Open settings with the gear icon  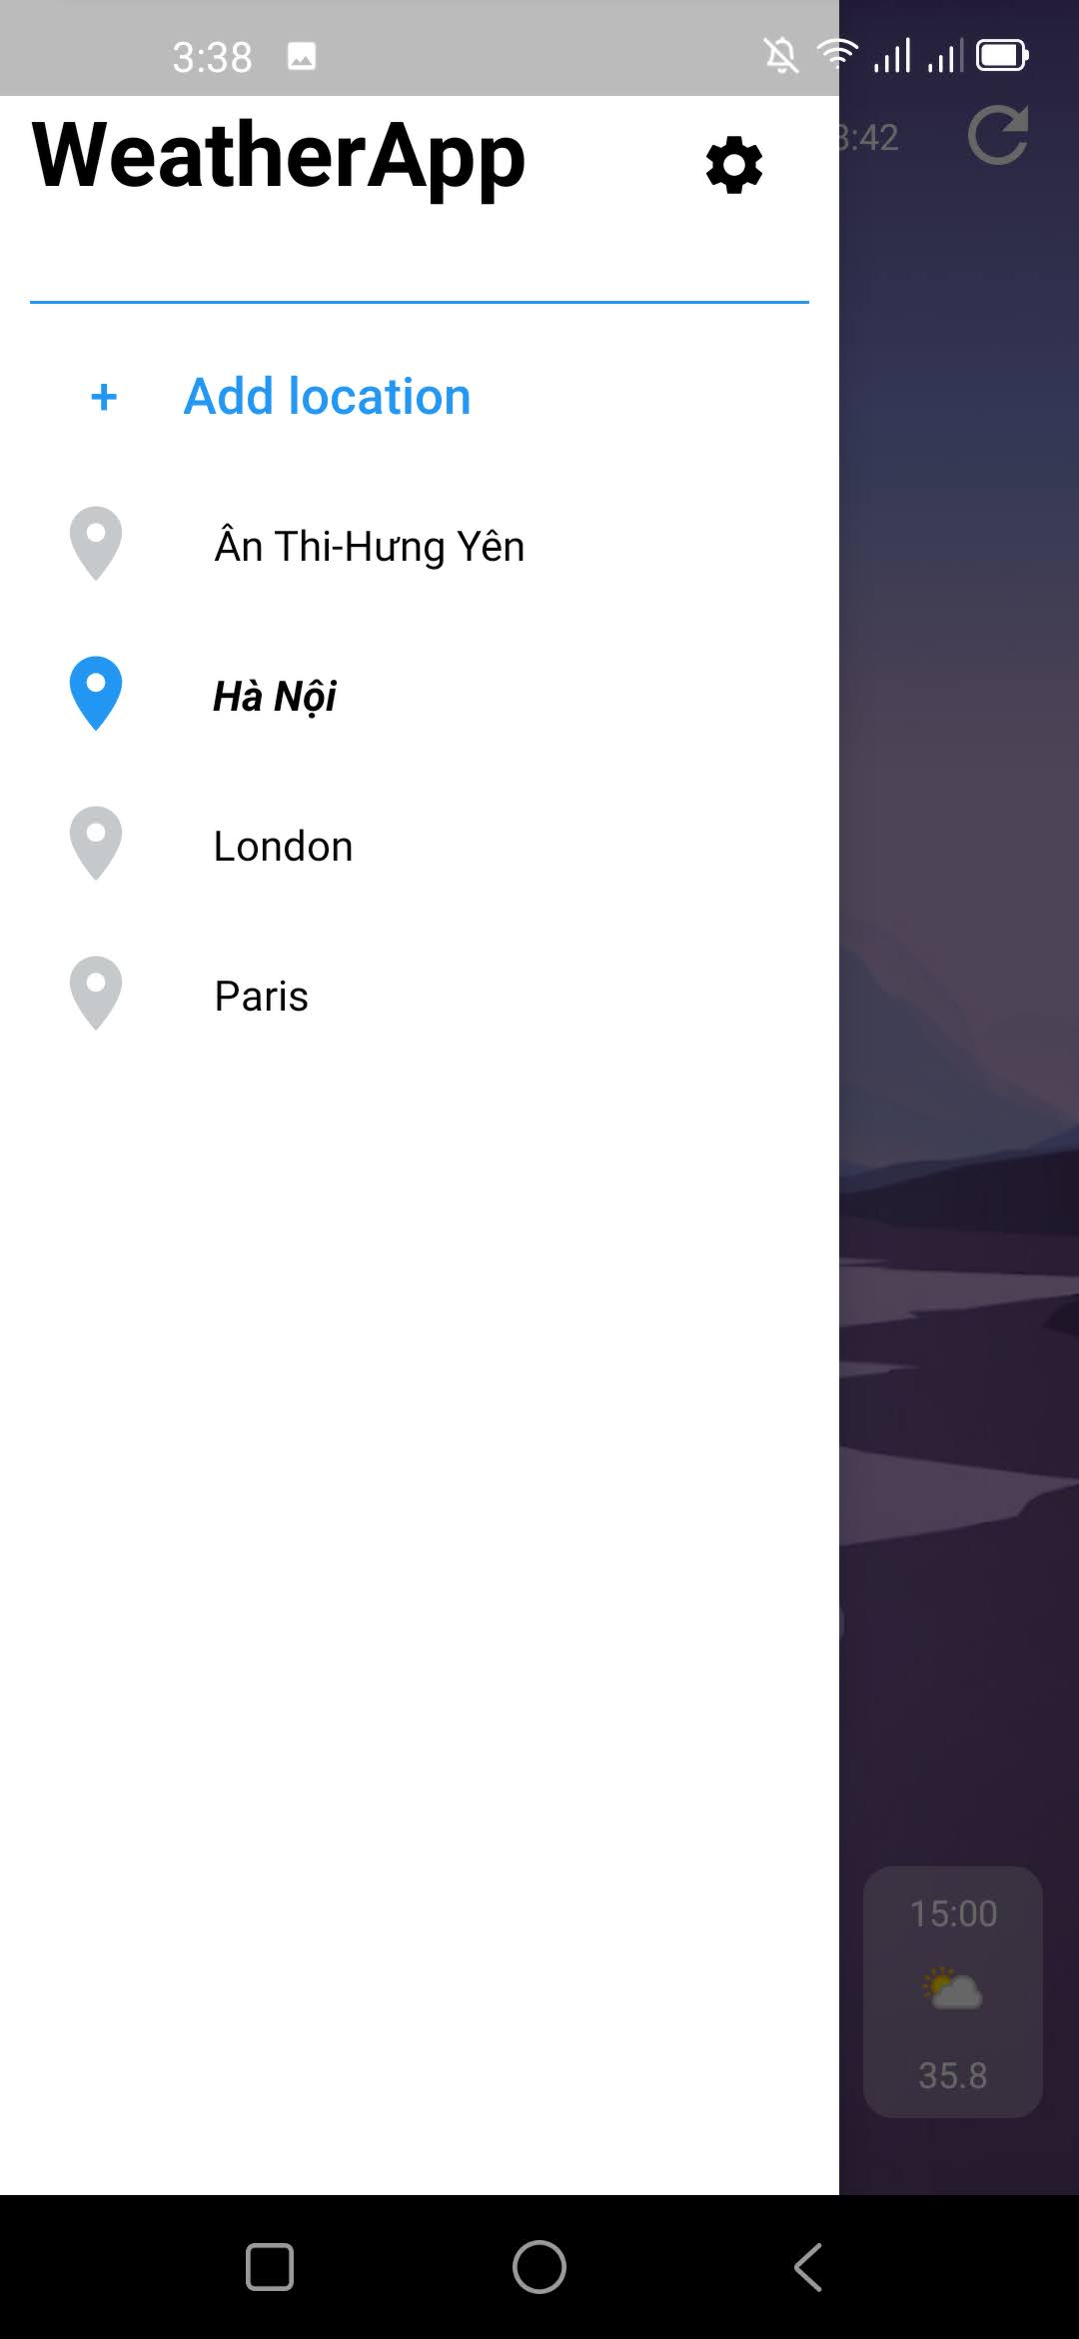[x=734, y=165]
